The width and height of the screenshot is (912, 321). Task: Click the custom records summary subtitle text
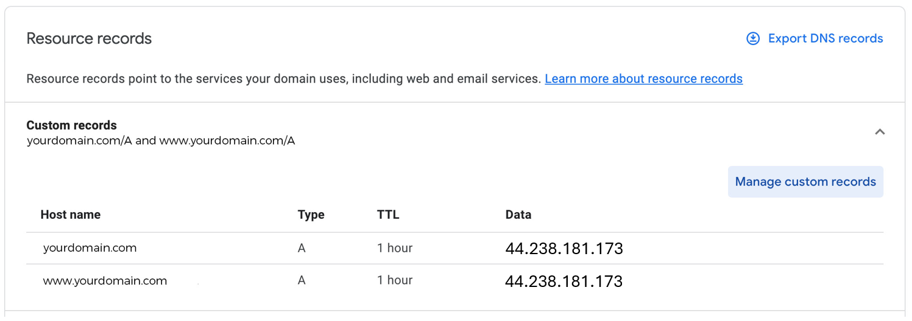161,141
